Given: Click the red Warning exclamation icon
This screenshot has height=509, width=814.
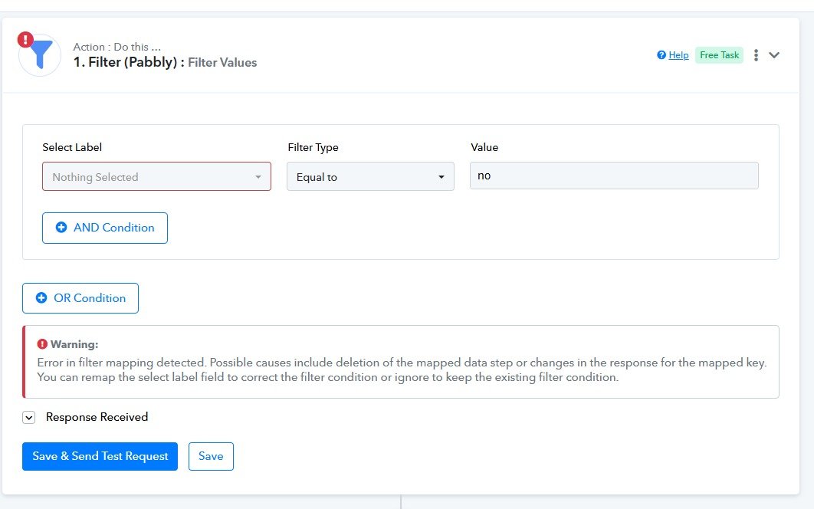Looking at the screenshot, I should tap(42, 344).
